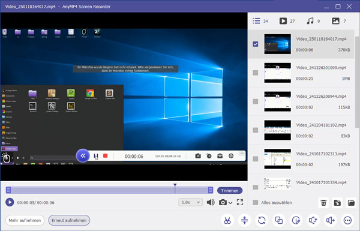Click file name Video_241017102313.mp4

coord(321,154)
